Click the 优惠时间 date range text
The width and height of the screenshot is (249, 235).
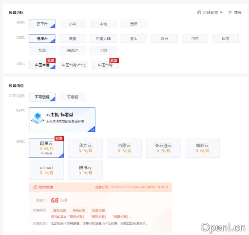point(131,187)
